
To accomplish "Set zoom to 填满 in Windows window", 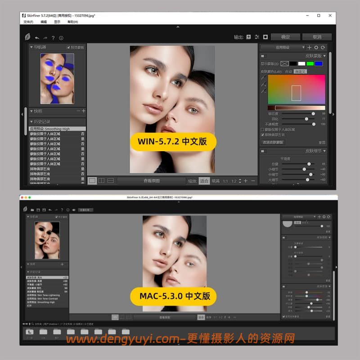I will click(x=216, y=181).
